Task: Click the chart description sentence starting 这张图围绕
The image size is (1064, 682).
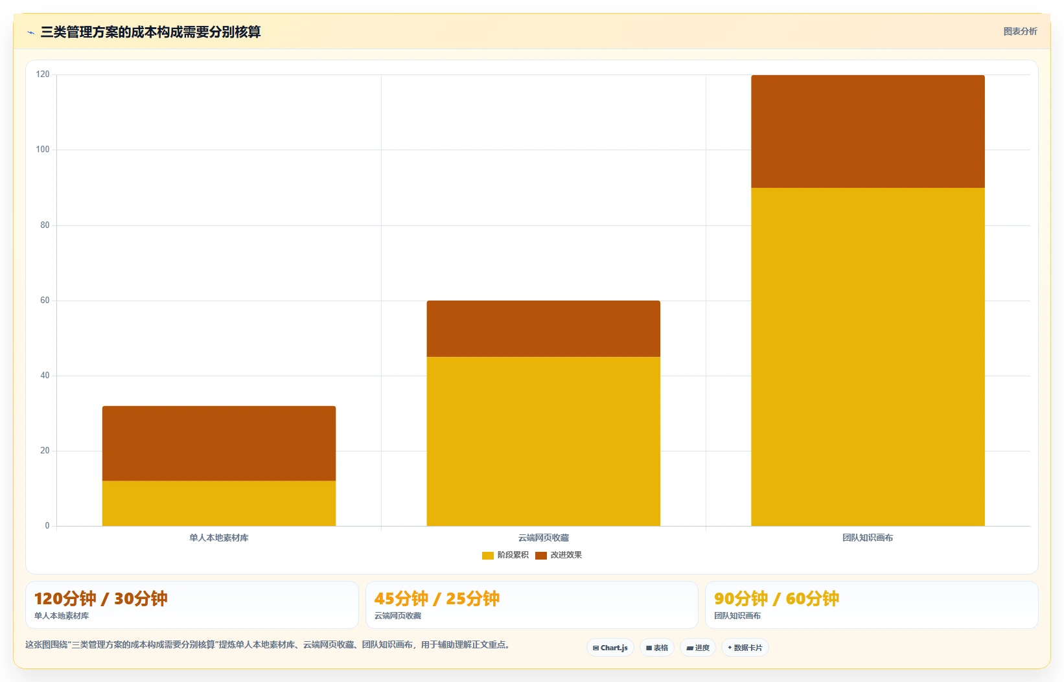Action: point(269,645)
